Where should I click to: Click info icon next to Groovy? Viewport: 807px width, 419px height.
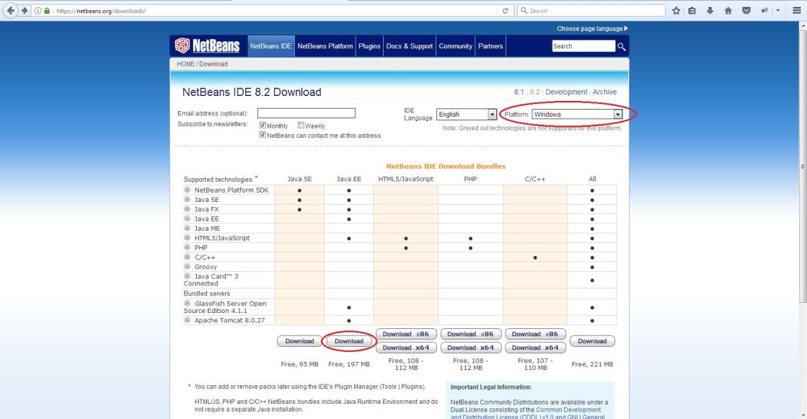coord(188,266)
